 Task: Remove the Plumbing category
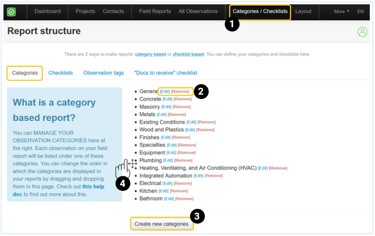pyautogui.click(x=183, y=160)
